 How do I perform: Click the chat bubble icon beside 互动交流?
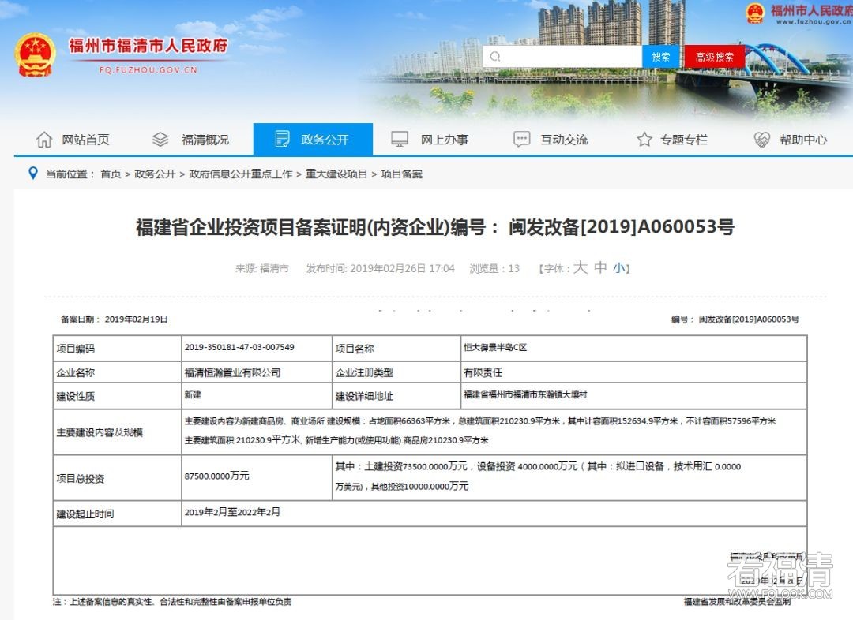[x=522, y=139]
